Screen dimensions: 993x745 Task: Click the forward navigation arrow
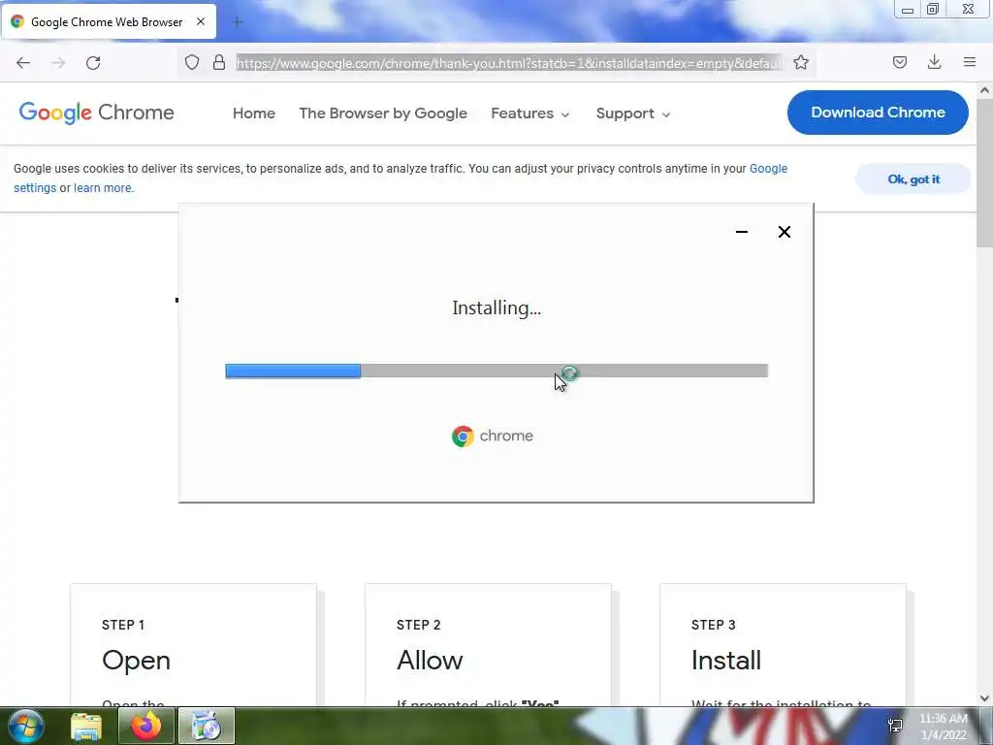(x=58, y=63)
